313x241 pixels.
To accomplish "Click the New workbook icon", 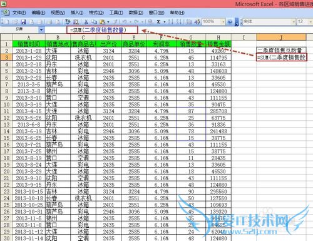I will 7,22.
